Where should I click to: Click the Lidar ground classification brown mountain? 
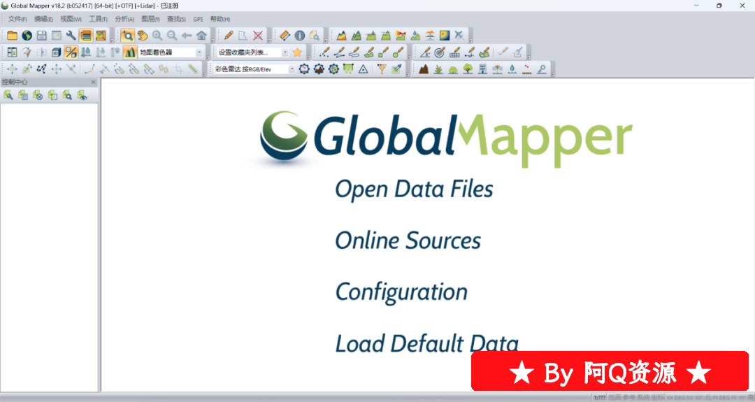pyautogui.click(x=424, y=69)
